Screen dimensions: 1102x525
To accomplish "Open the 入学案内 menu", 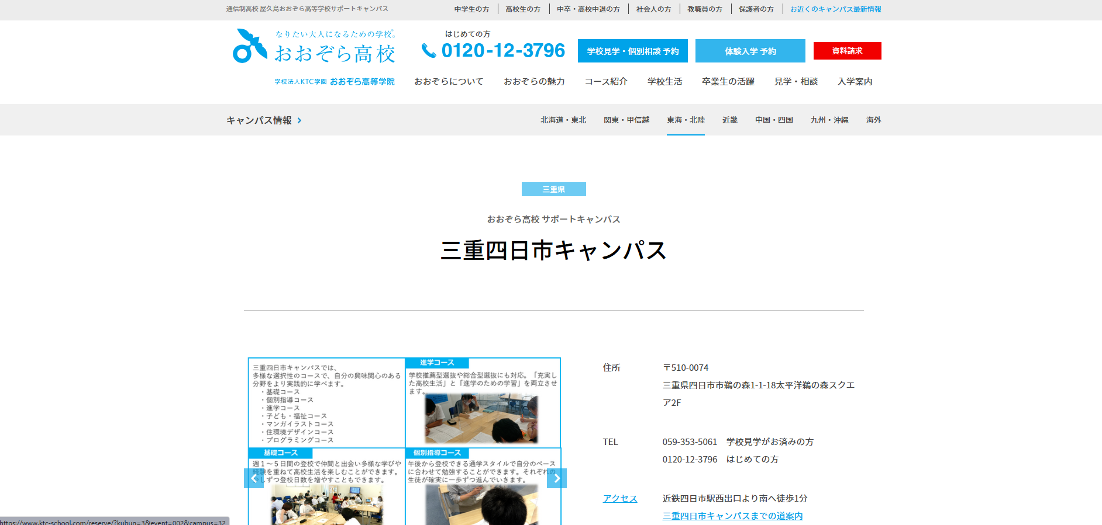I will tap(855, 81).
